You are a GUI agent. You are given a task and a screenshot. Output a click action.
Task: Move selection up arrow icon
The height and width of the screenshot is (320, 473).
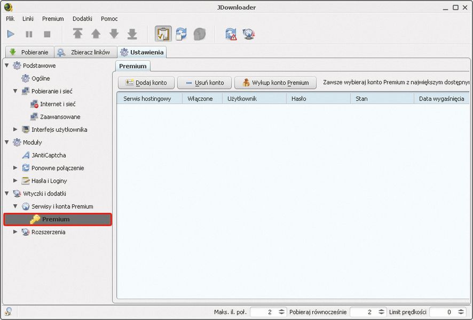96,34
